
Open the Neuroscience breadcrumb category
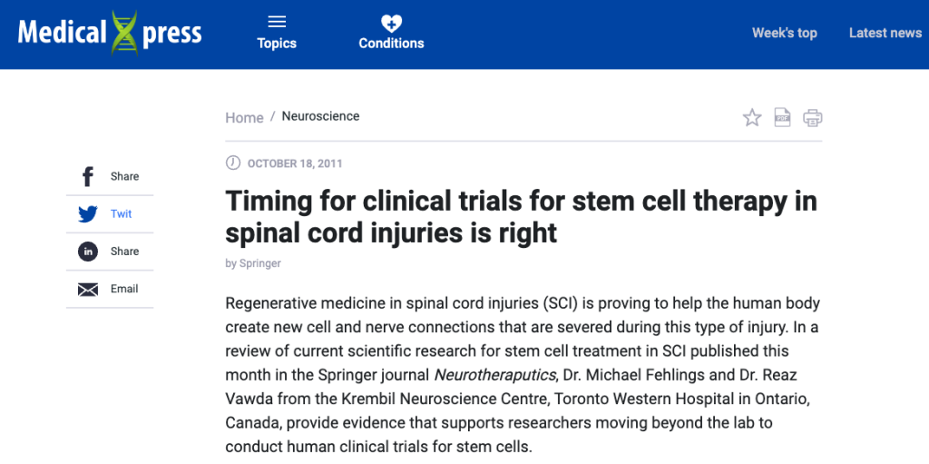tap(320, 116)
